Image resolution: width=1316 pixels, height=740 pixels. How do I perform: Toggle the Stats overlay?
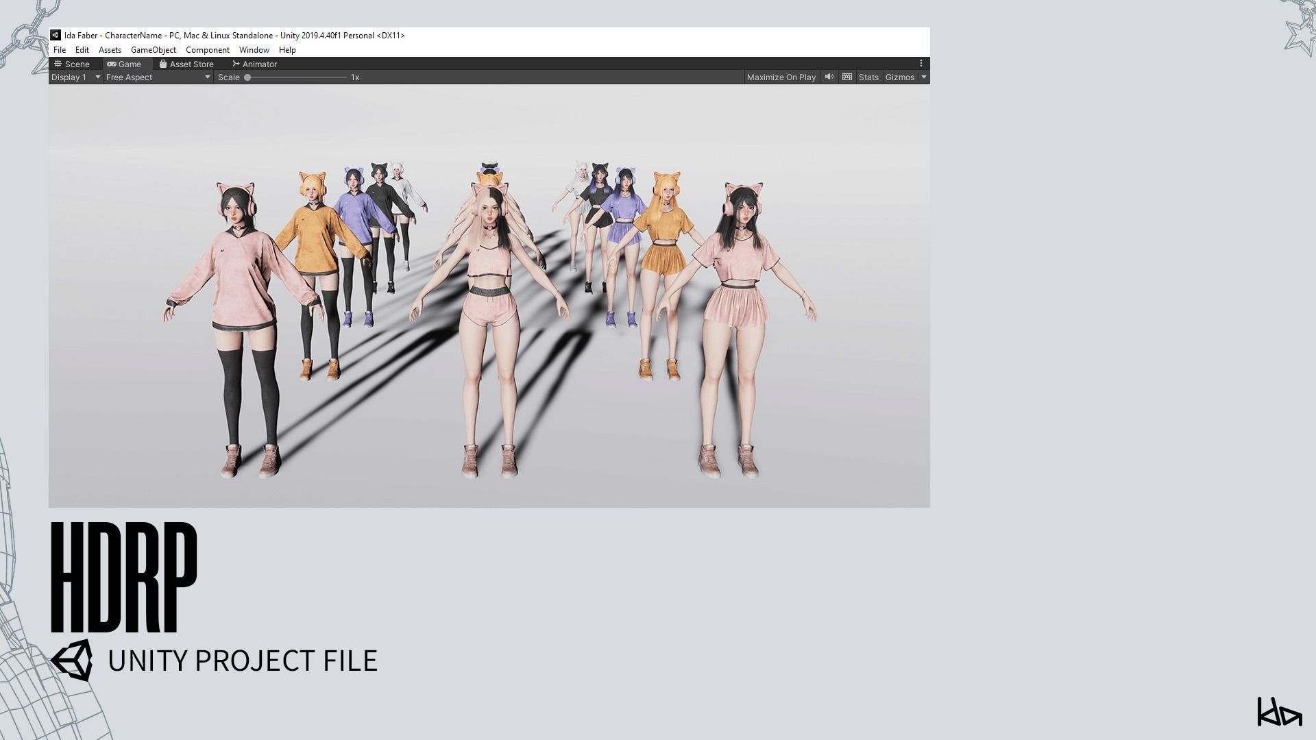(x=868, y=77)
